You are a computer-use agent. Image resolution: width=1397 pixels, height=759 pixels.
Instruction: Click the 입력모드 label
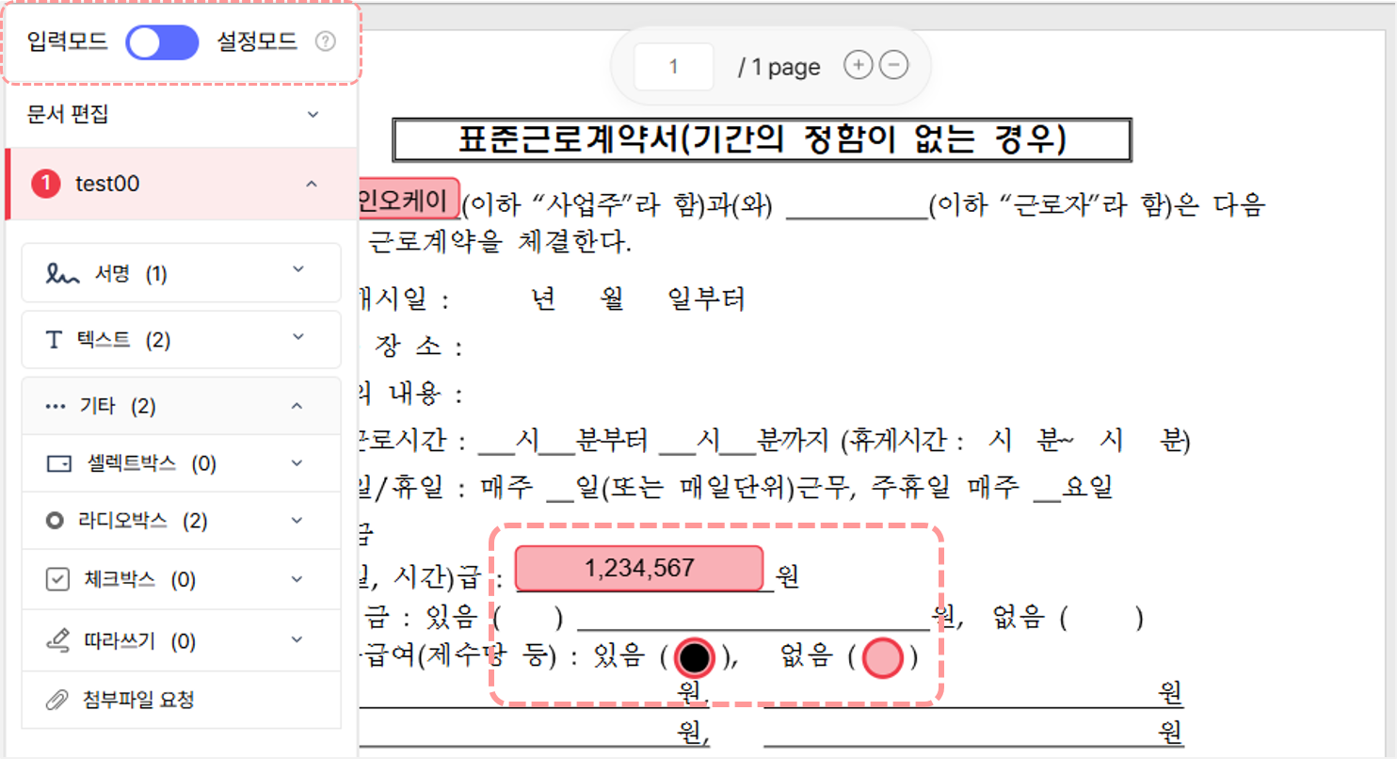[x=68, y=42]
